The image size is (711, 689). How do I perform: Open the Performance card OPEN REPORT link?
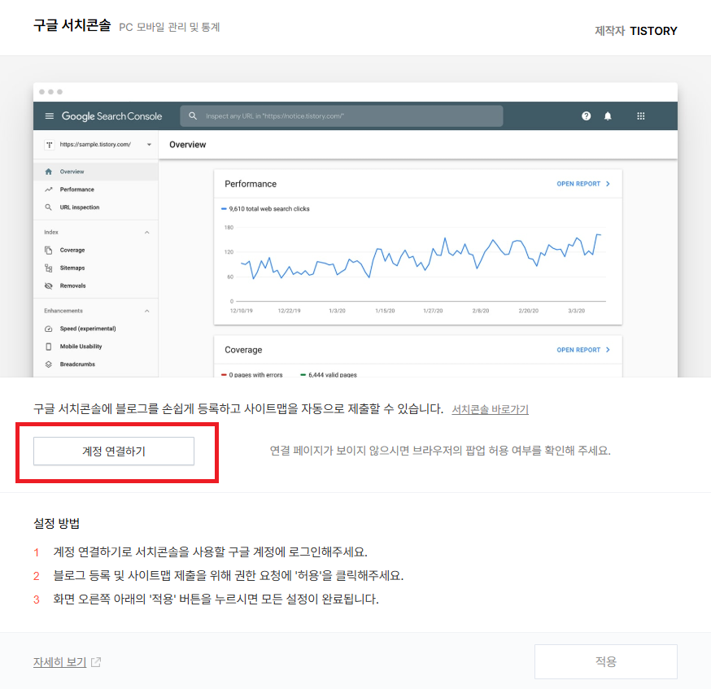pyautogui.click(x=583, y=184)
